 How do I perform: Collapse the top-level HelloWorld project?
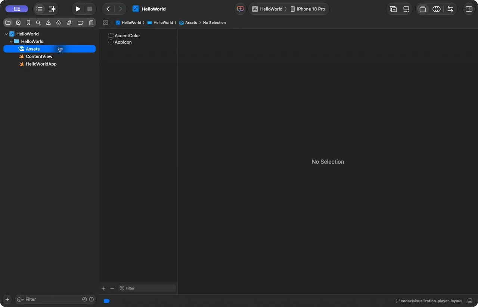tap(6, 34)
